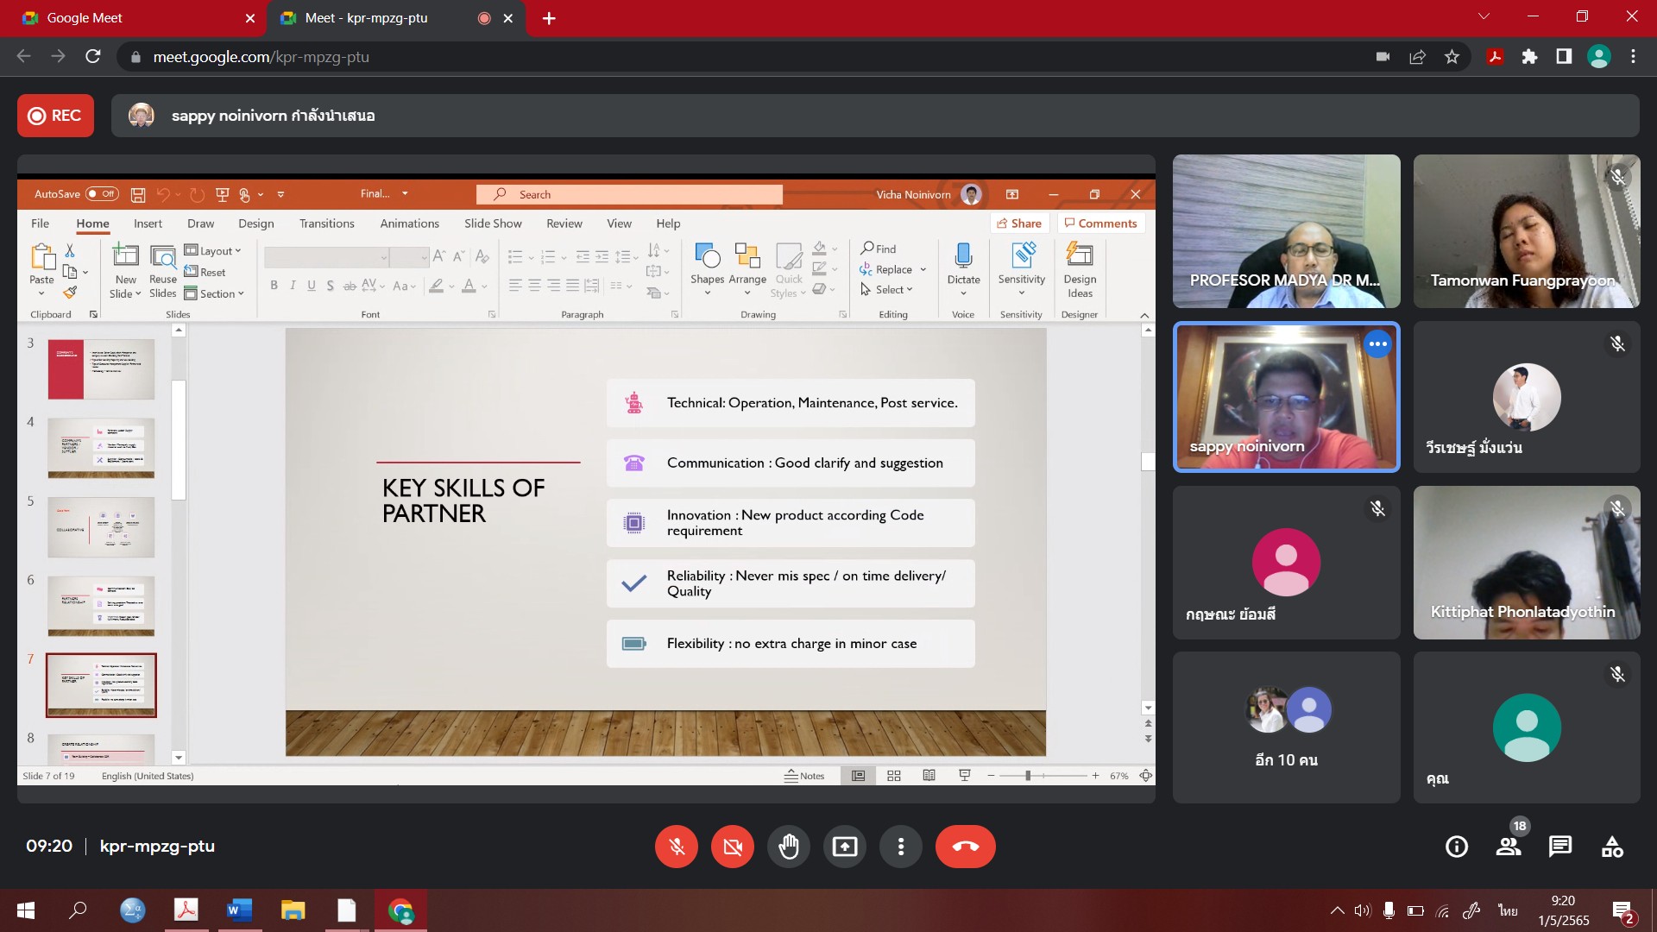The width and height of the screenshot is (1657, 932).
Task: Raise hand in the meeting
Action: point(788,847)
